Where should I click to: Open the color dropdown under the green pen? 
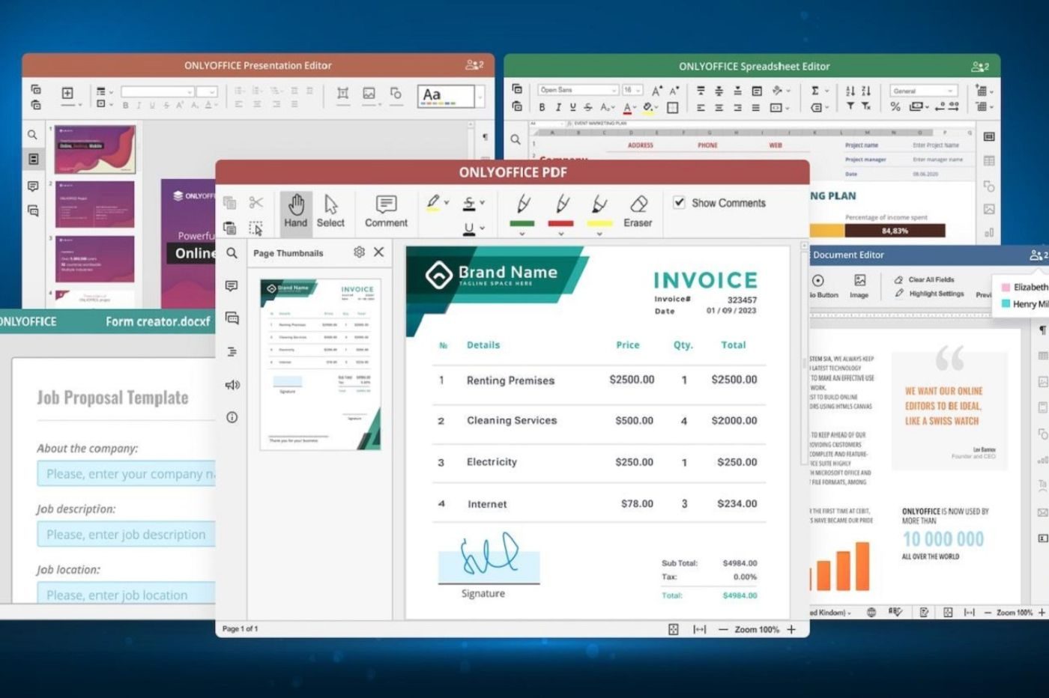pyautogui.click(x=522, y=234)
